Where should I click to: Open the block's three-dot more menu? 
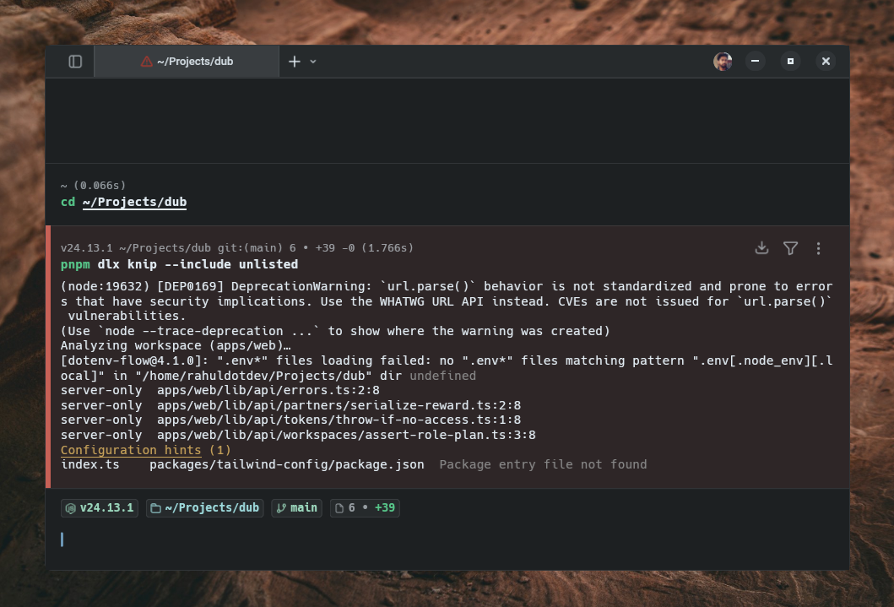[x=818, y=248]
